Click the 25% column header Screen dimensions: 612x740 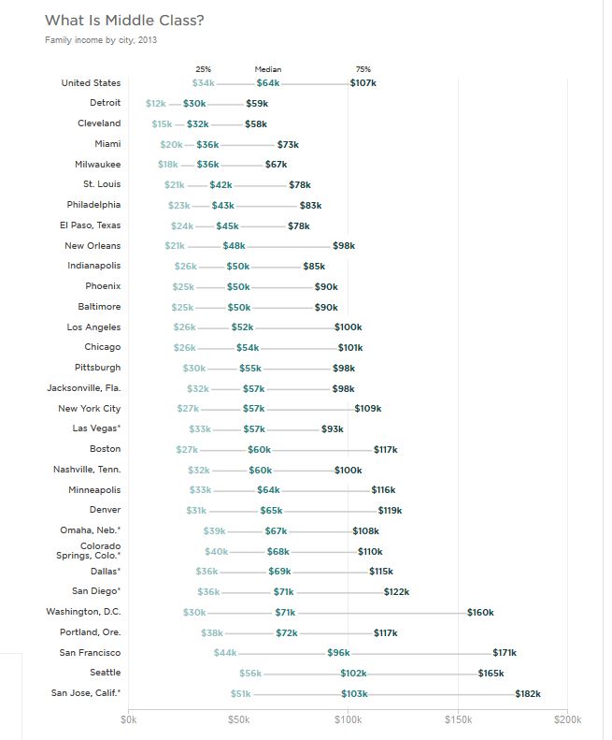pyautogui.click(x=203, y=69)
